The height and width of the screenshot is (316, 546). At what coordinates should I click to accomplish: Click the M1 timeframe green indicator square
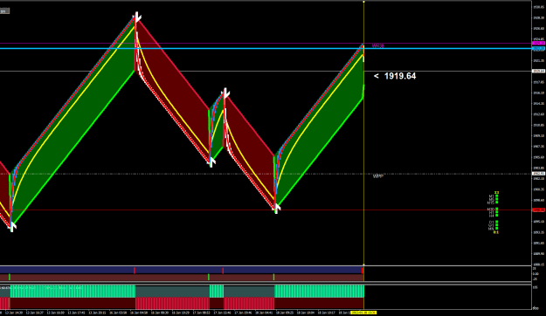(x=496, y=196)
